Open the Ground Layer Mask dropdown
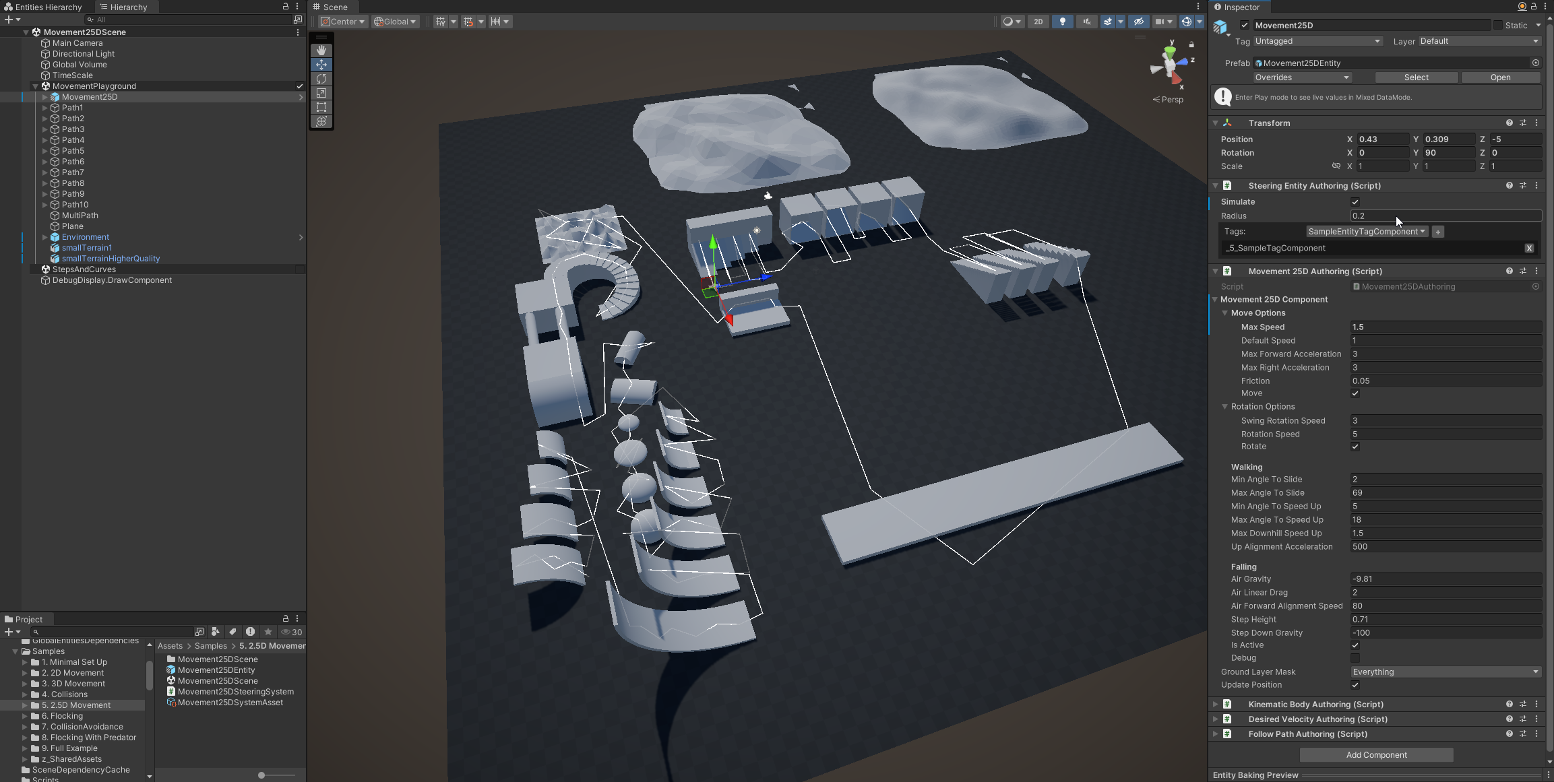1554x782 pixels. [1446, 672]
